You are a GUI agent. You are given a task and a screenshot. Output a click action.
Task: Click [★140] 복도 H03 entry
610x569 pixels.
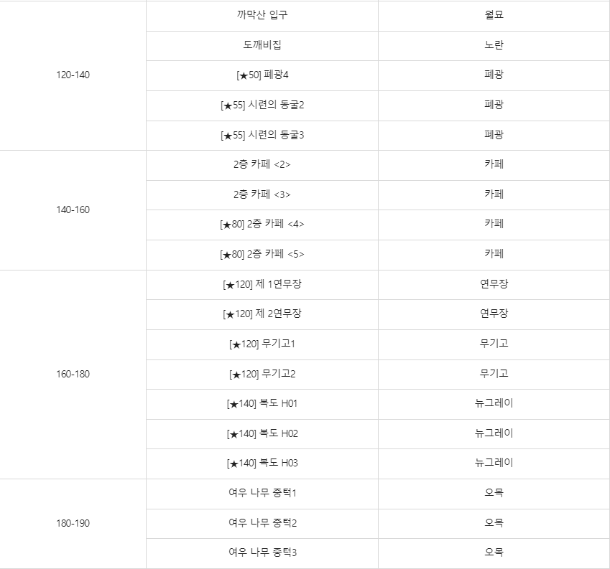pyautogui.click(x=262, y=464)
